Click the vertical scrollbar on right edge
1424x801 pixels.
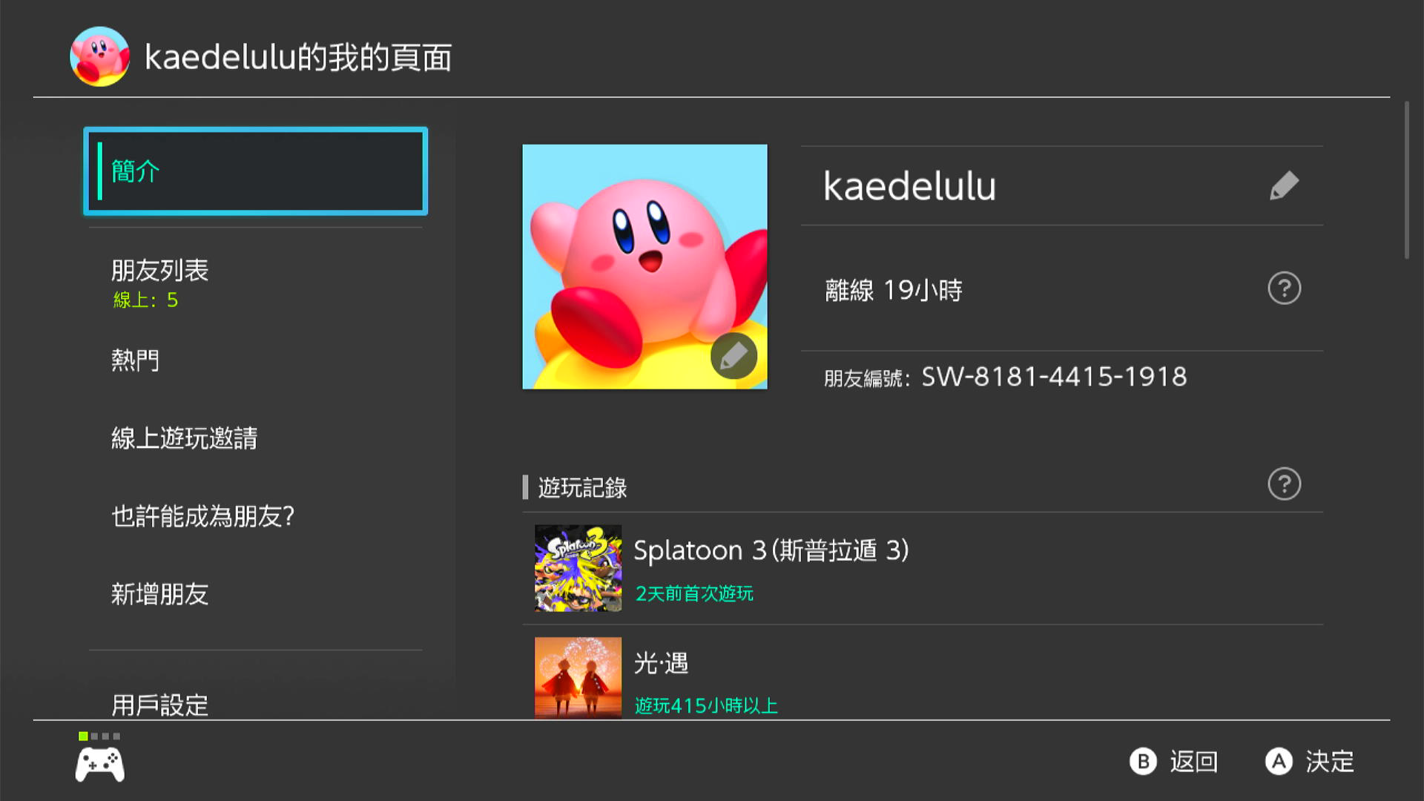[1407, 181]
